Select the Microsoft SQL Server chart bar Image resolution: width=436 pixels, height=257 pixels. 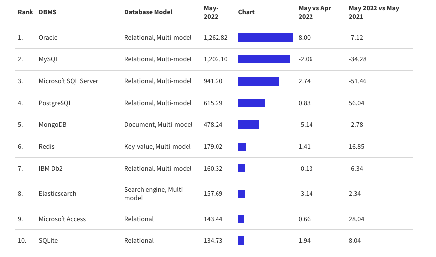258,81
